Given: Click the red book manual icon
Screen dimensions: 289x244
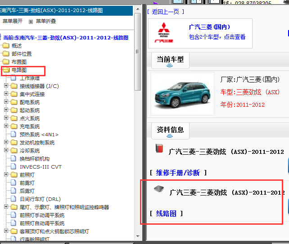Looking at the screenshot, I should [159, 148].
